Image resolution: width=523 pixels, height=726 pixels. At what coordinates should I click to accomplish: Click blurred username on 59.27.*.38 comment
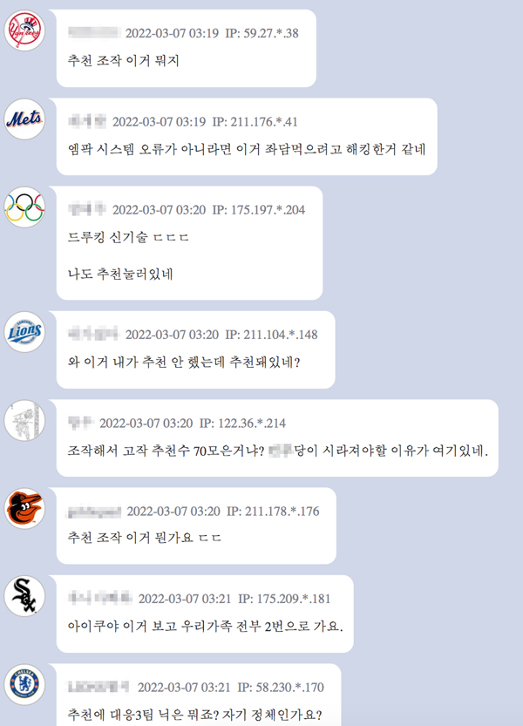pos(94,33)
